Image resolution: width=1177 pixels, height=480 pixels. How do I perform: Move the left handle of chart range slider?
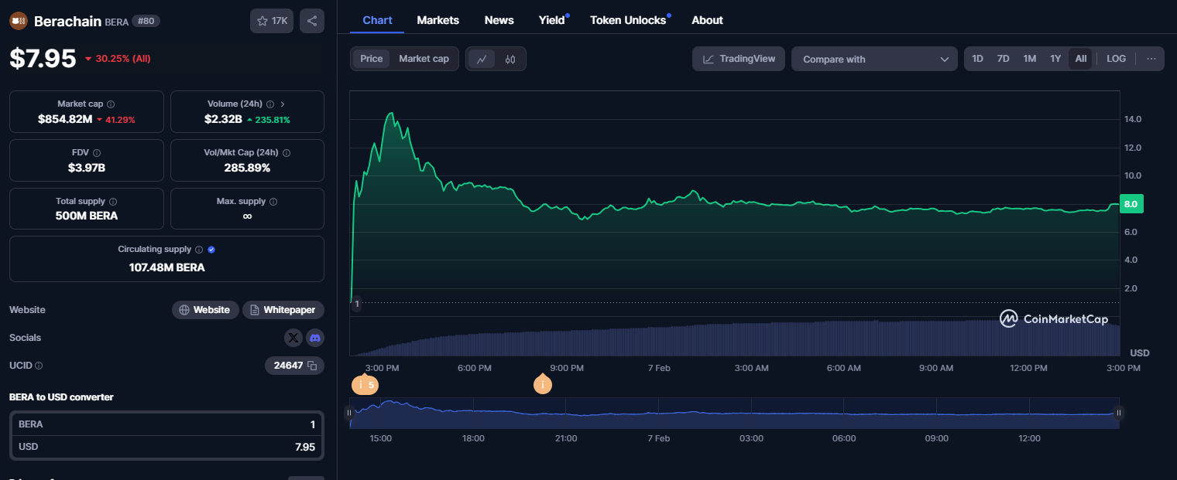pos(349,413)
